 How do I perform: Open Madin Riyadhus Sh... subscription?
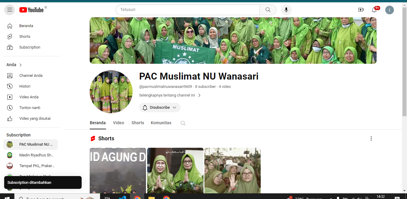coord(30,155)
